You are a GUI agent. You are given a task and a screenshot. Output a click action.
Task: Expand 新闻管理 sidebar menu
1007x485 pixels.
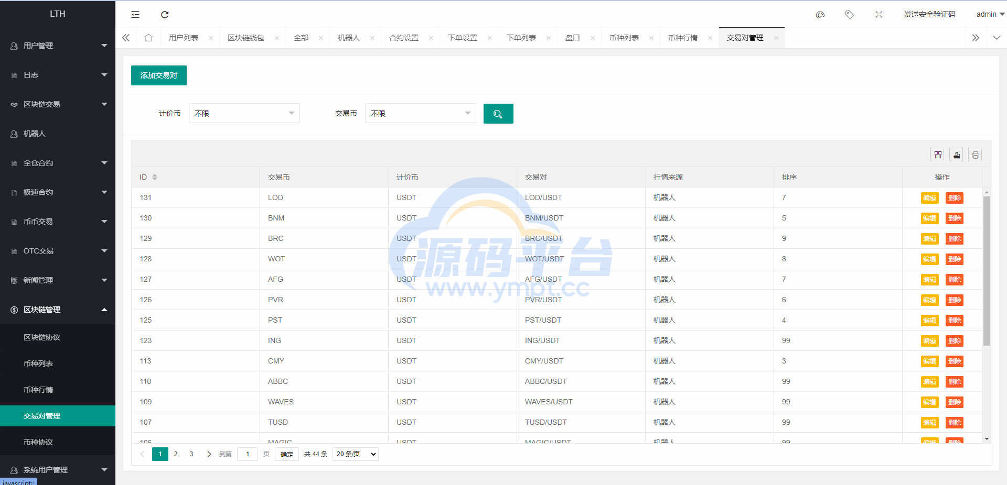click(58, 280)
